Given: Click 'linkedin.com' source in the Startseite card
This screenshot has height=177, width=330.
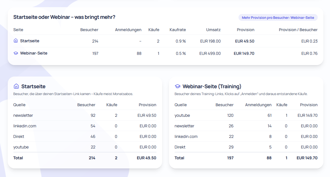Looking at the screenshot, I should (x=25, y=126).
